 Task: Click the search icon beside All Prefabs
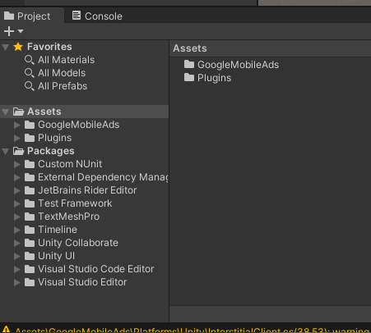coord(30,86)
